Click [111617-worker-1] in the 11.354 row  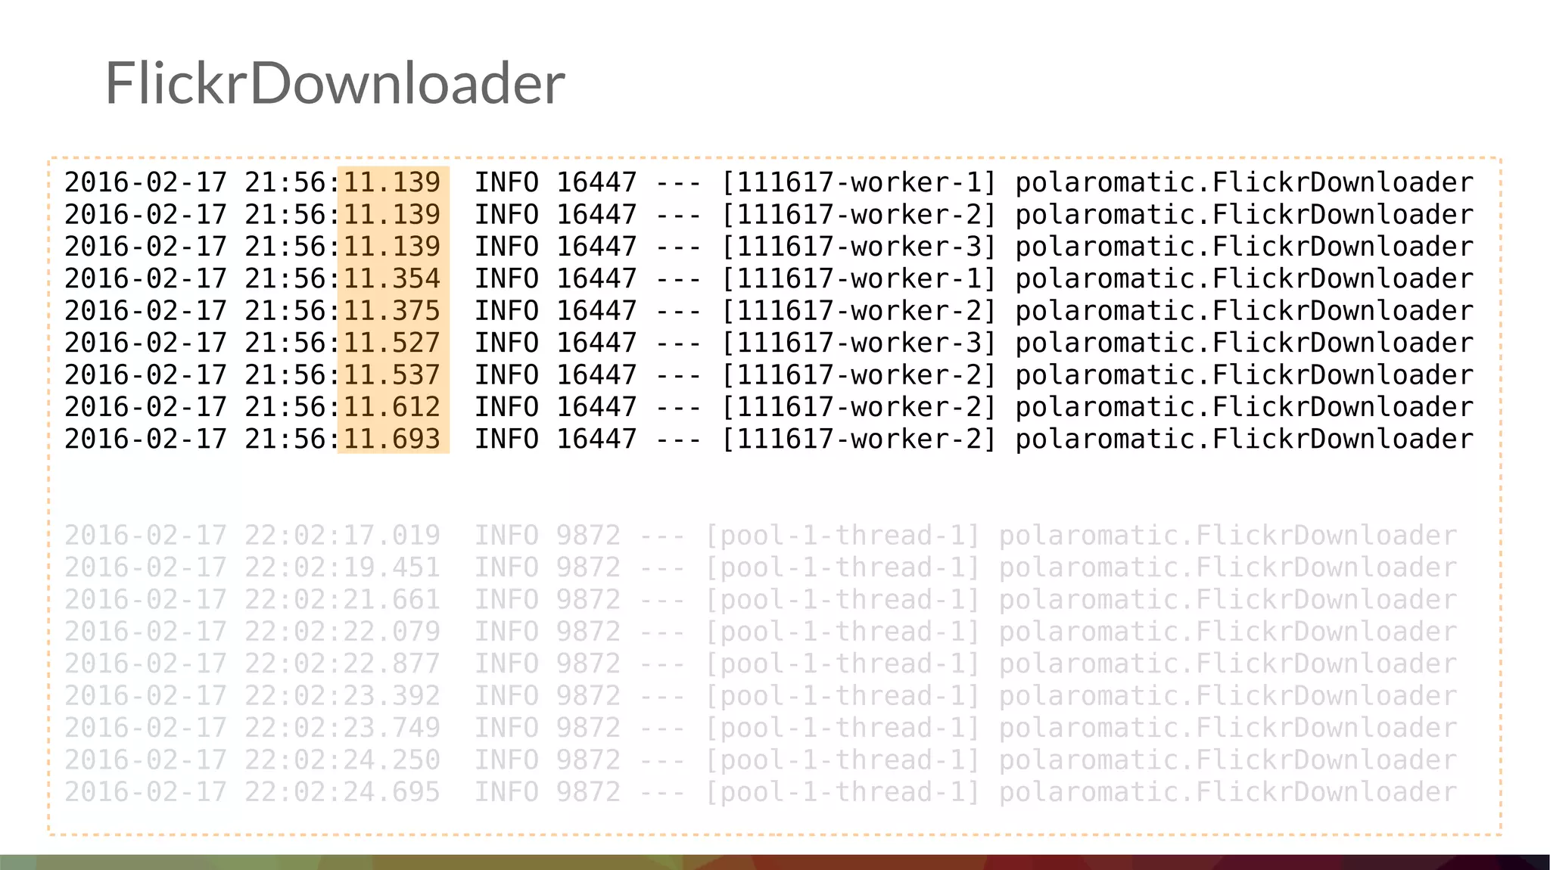pos(859,279)
